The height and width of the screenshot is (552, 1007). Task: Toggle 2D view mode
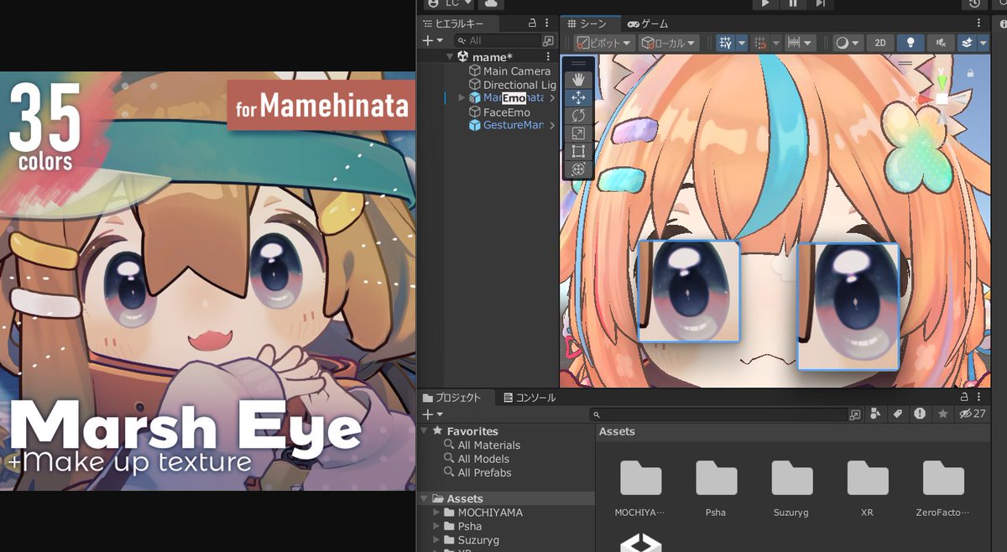coord(879,43)
